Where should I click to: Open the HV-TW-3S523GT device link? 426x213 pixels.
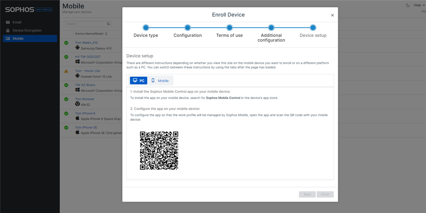click(88, 57)
